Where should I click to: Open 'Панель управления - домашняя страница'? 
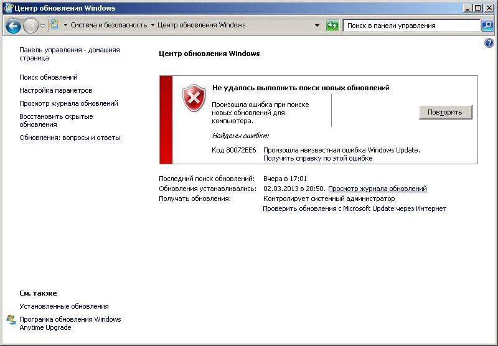click(70, 54)
